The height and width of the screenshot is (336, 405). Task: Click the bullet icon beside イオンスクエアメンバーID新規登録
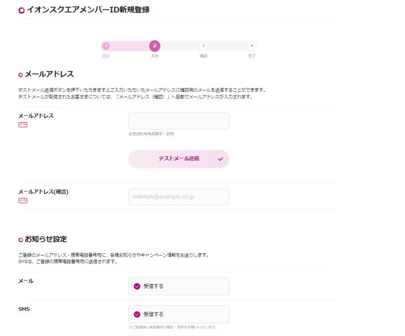pos(21,10)
